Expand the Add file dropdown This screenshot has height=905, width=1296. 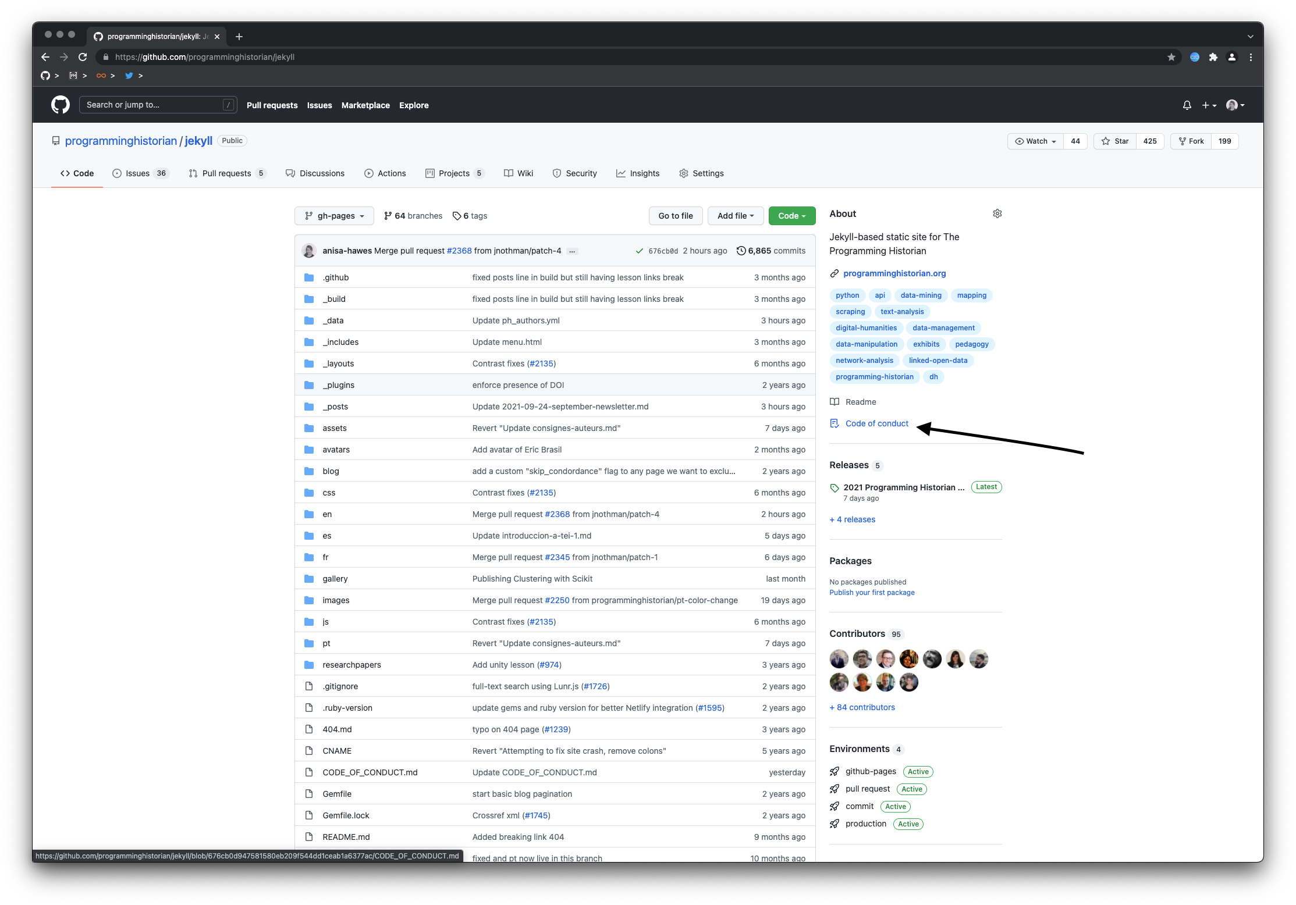pyautogui.click(x=735, y=216)
